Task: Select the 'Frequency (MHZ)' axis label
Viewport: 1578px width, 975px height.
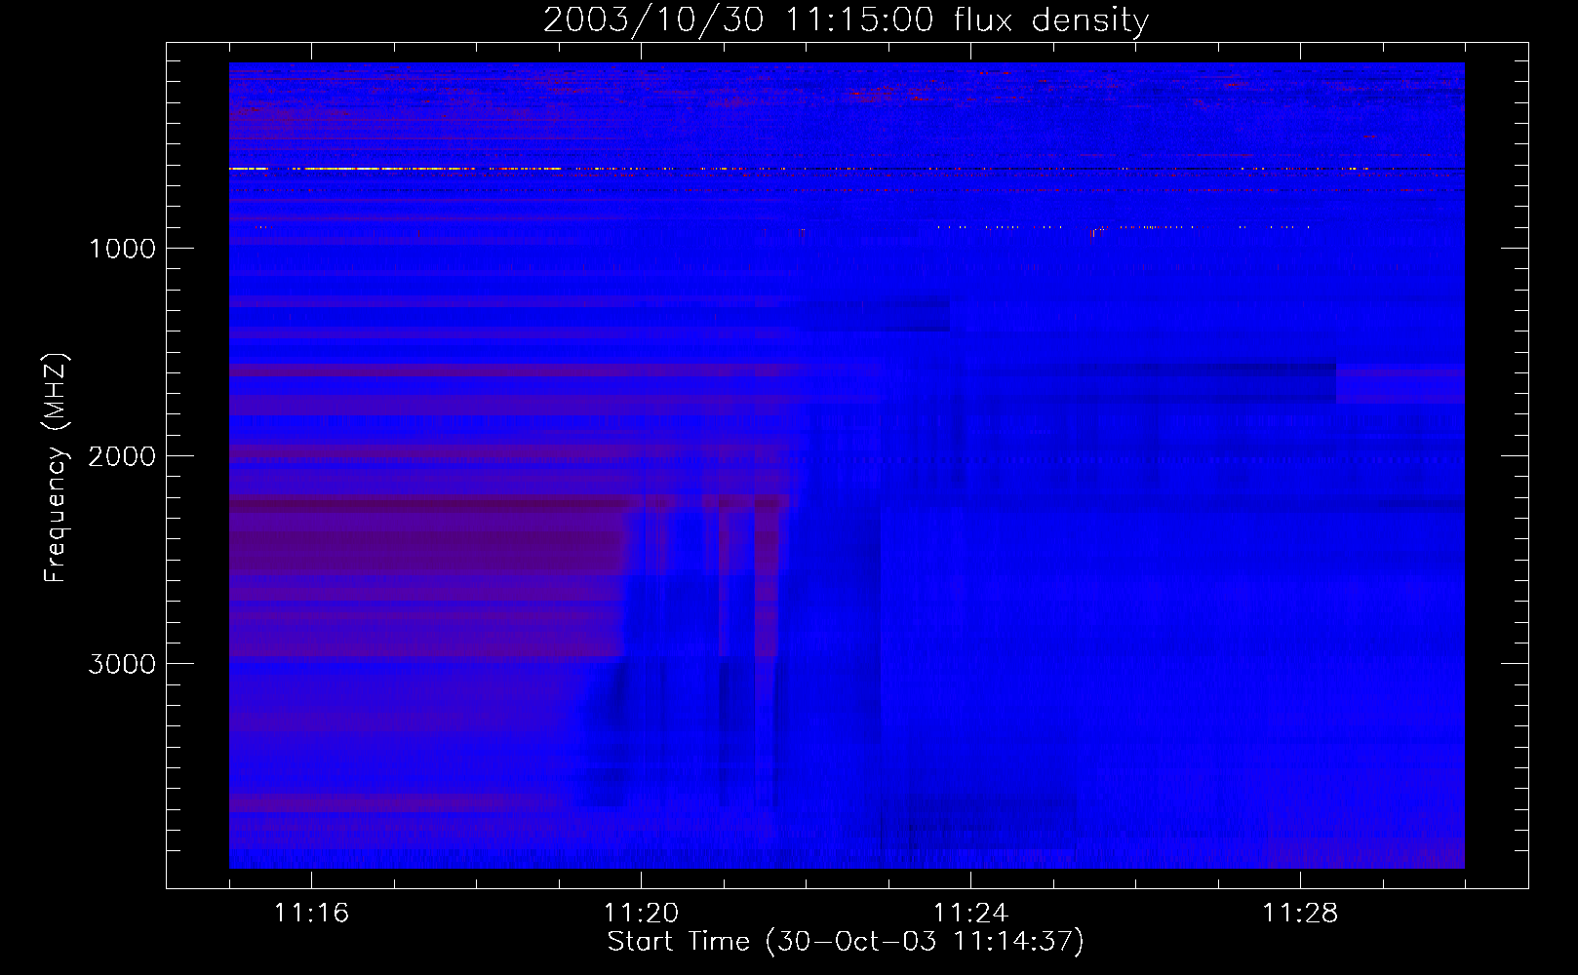Action: coord(57,468)
